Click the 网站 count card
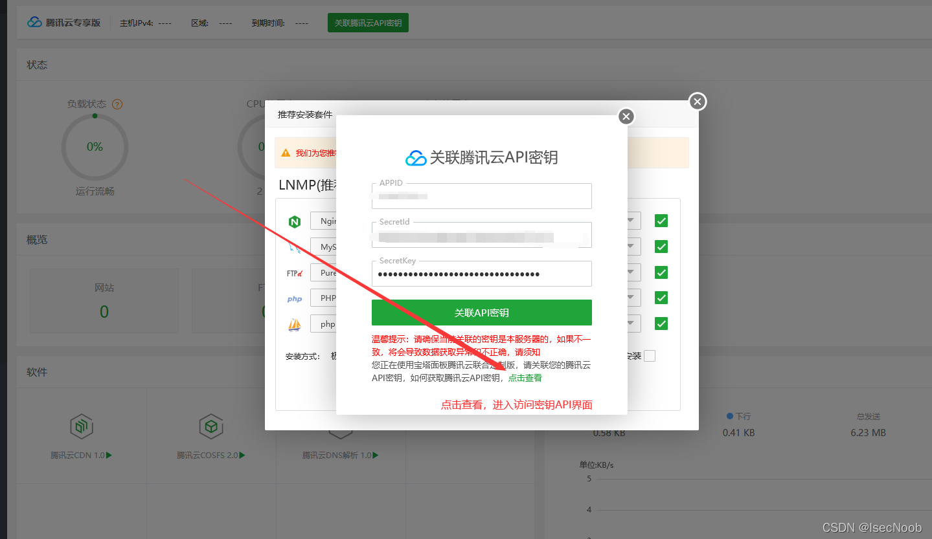932x539 pixels. [x=104, y=301]
